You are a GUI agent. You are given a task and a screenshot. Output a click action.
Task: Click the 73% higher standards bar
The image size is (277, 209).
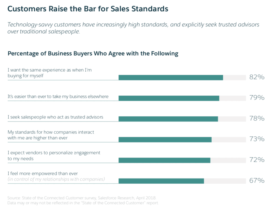pos(165,140)
